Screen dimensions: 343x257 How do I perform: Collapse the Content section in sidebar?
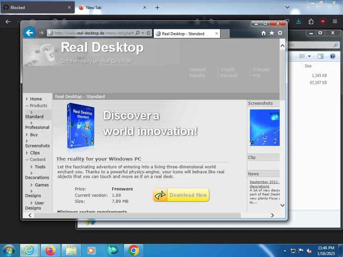pyautogui.click(x=38, y=160)
